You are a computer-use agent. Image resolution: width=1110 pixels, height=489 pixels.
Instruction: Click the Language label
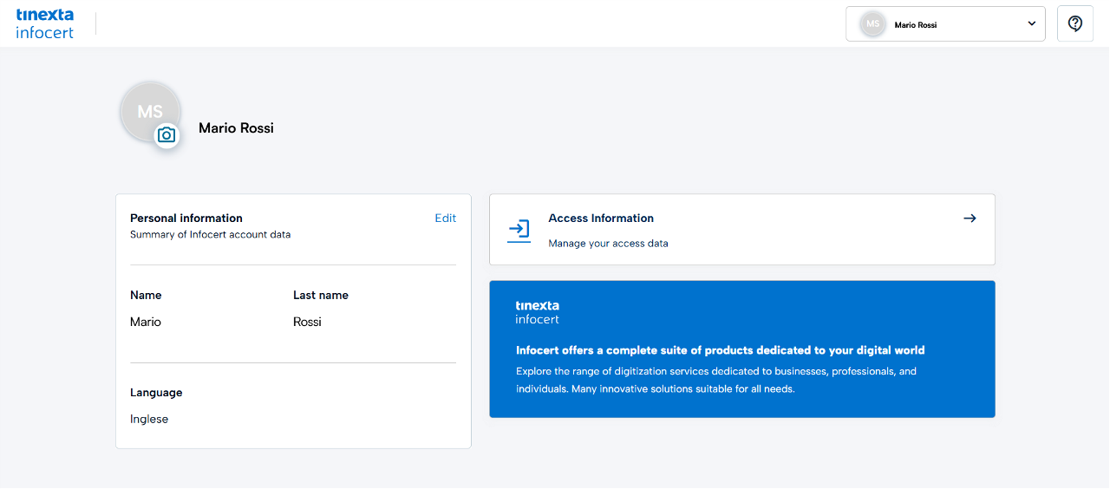point(156,393)
